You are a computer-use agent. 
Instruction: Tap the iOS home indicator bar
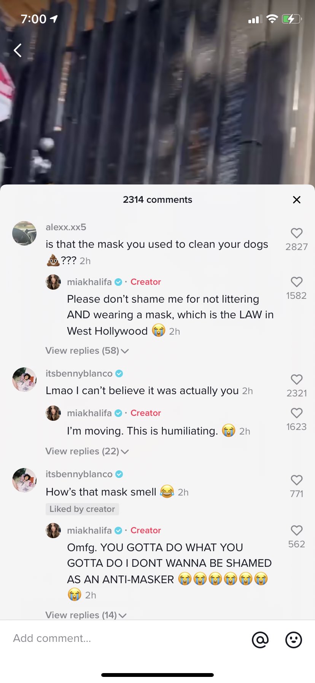(x=157, y=675)
